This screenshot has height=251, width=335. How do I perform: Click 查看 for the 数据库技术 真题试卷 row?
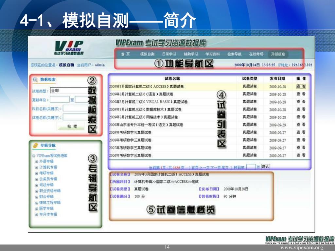(301, 109)
